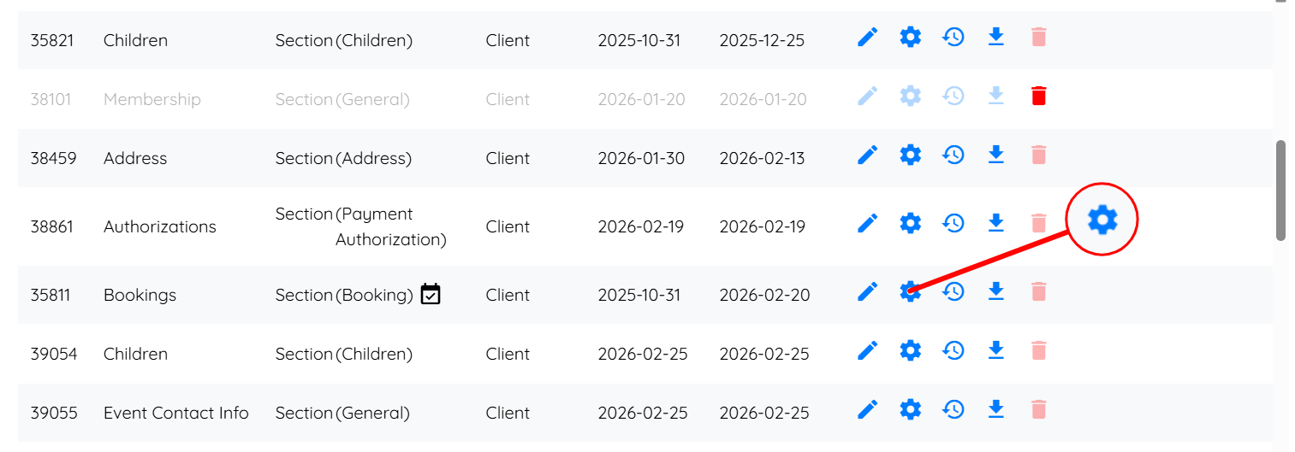Click the trash icon for Address row

pyautogui.click(x=1038, y=155)
